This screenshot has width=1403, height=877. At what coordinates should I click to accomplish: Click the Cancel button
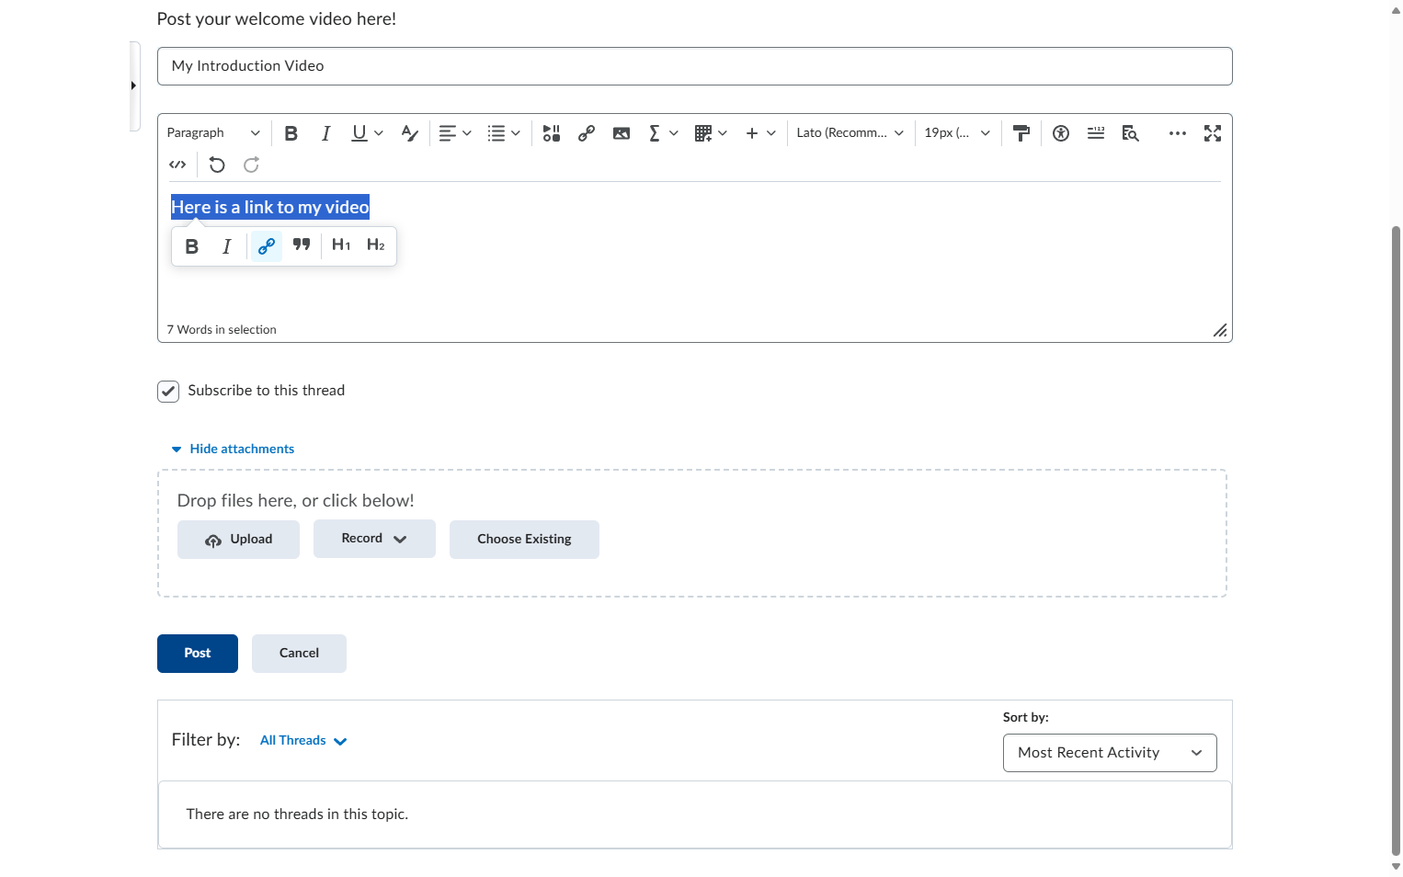coord(299,654)
